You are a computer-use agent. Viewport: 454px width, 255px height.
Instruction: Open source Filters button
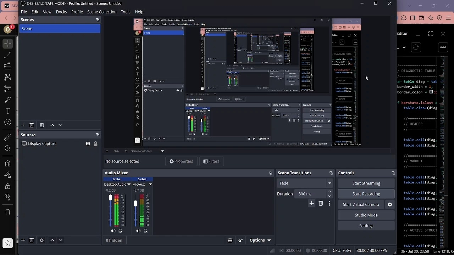point(211,161)
